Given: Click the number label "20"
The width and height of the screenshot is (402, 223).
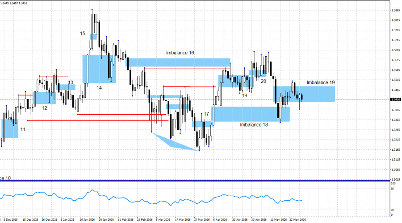Looking at the screenshot, I should point(263,82).
